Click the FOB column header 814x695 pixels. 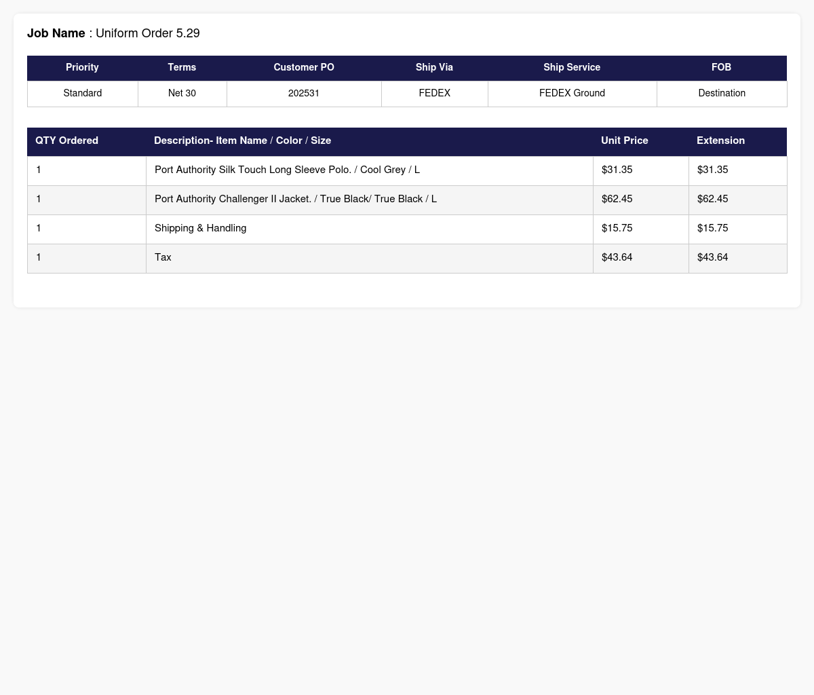coord(722,68)
